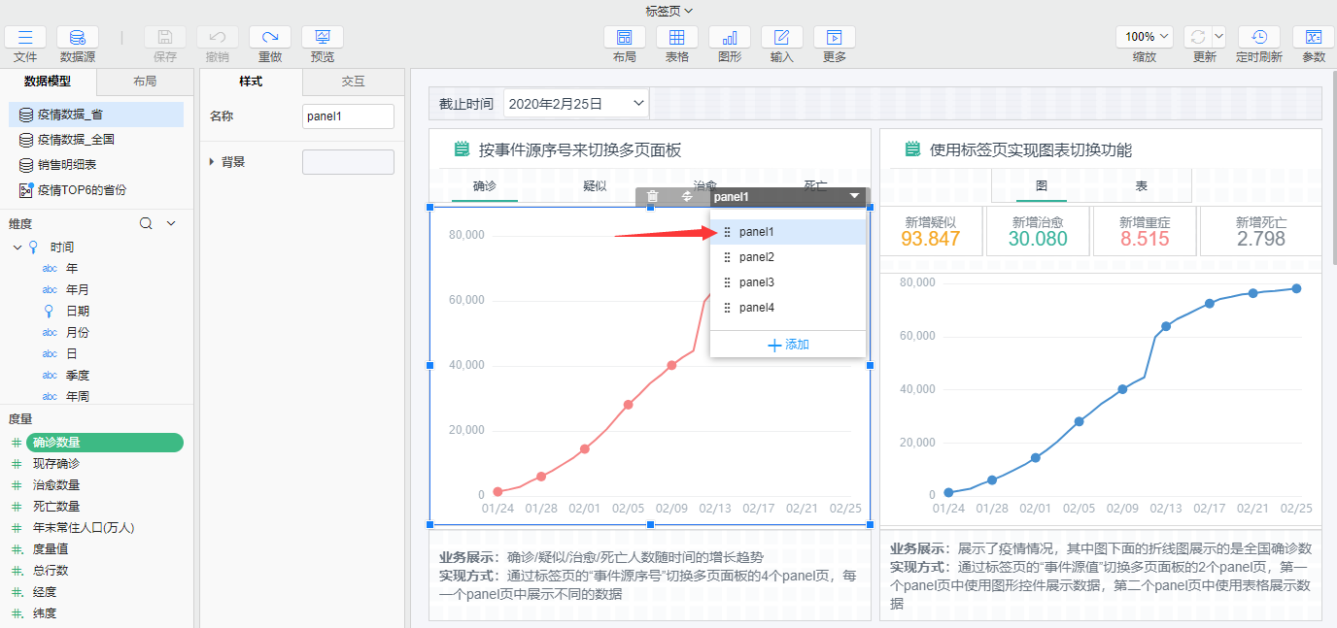The image size is (1337, 628).
Task: Switch to the 交互 (Interaction) tab
Action: coord(353,82)
